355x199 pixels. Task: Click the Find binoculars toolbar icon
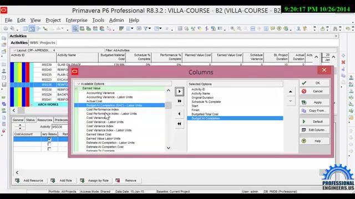335,29
